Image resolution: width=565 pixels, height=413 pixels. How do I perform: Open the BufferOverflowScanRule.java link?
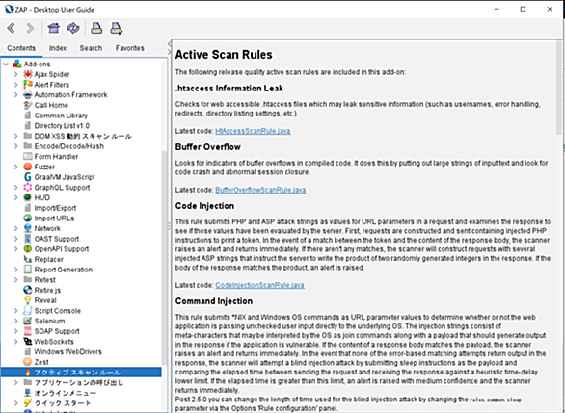click(260, 190)
